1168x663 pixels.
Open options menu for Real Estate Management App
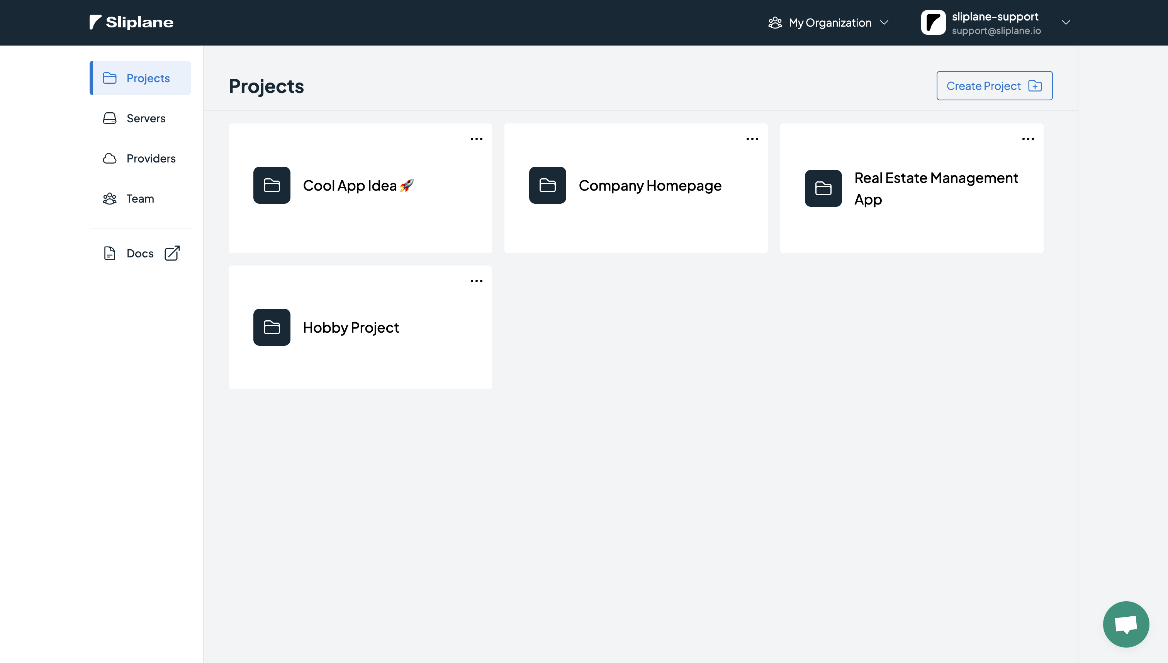(x=1028, y=139)
